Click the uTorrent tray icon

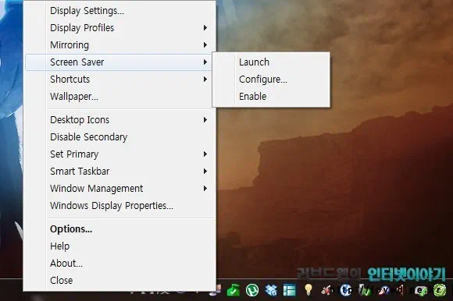coord(252,290)
